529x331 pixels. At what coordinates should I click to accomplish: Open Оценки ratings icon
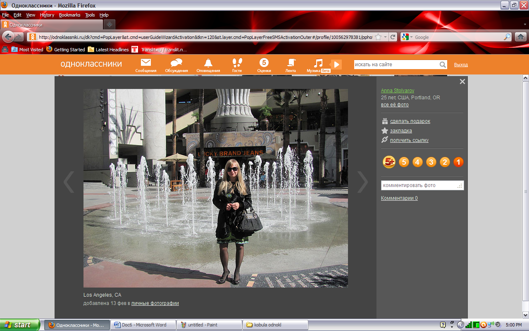pos(264,63)
